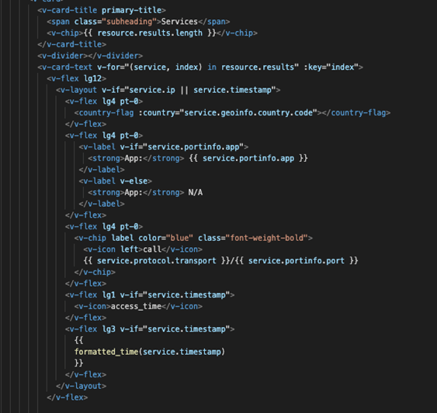Click lg12 on the v-flex tag
The height and width of the screenshot is (413, 437).
click(x=93, y=78)
